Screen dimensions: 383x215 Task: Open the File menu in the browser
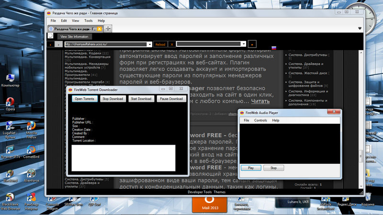click(53, 21)
